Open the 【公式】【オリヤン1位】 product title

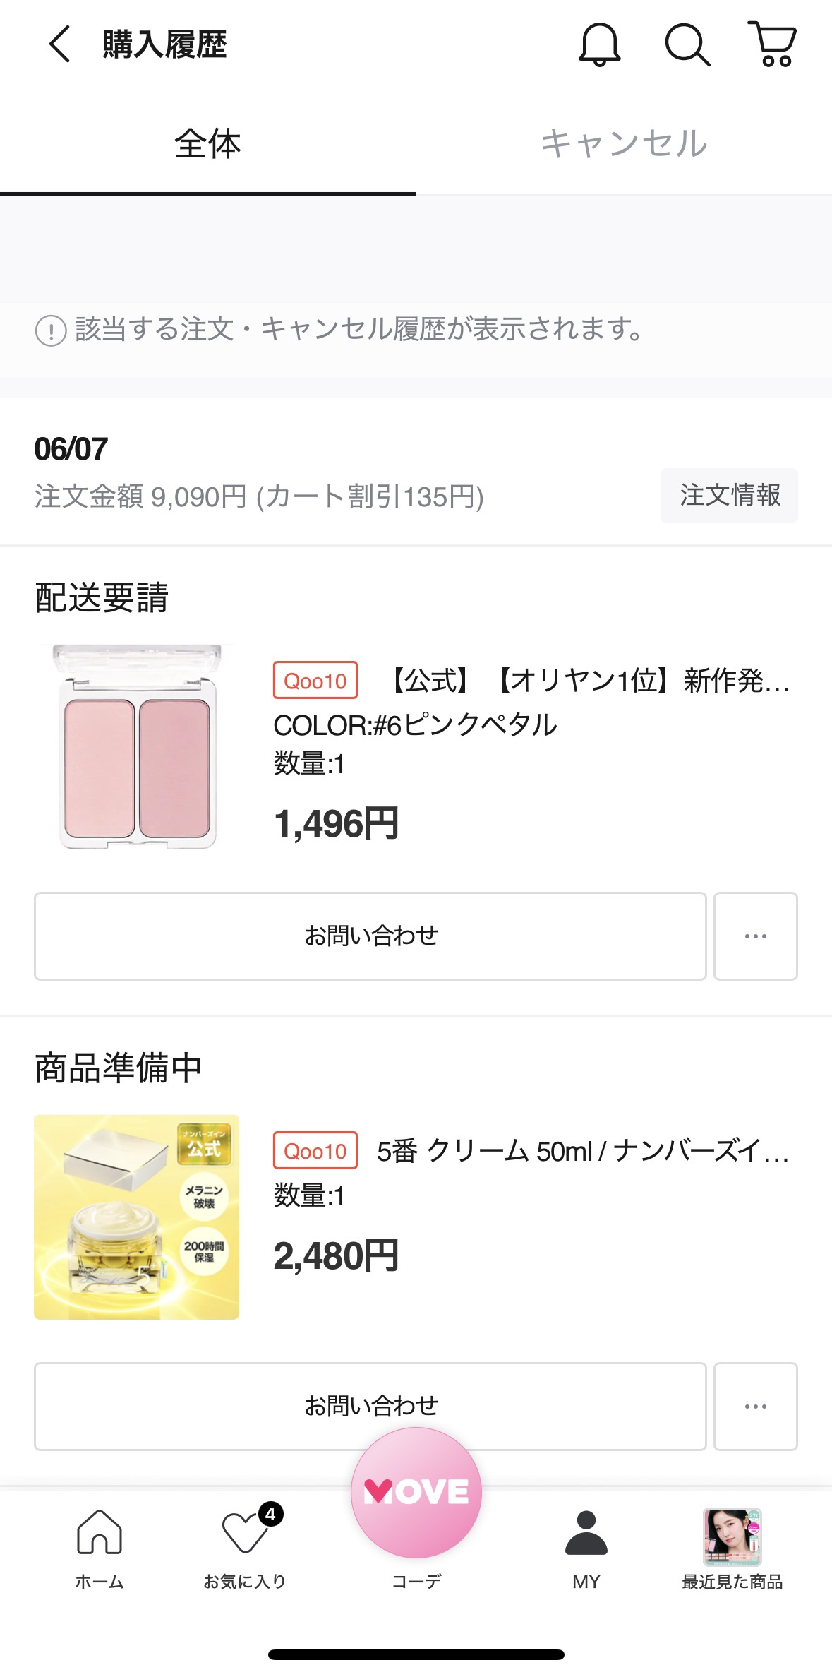[589, 681]
